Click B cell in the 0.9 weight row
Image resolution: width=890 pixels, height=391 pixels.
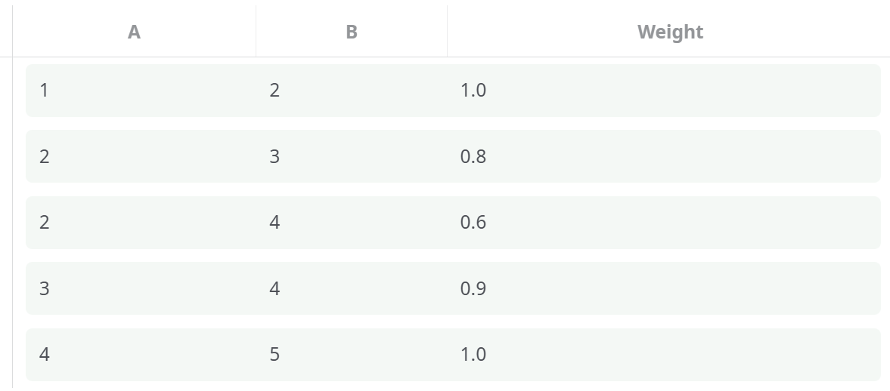click(274, 288)
